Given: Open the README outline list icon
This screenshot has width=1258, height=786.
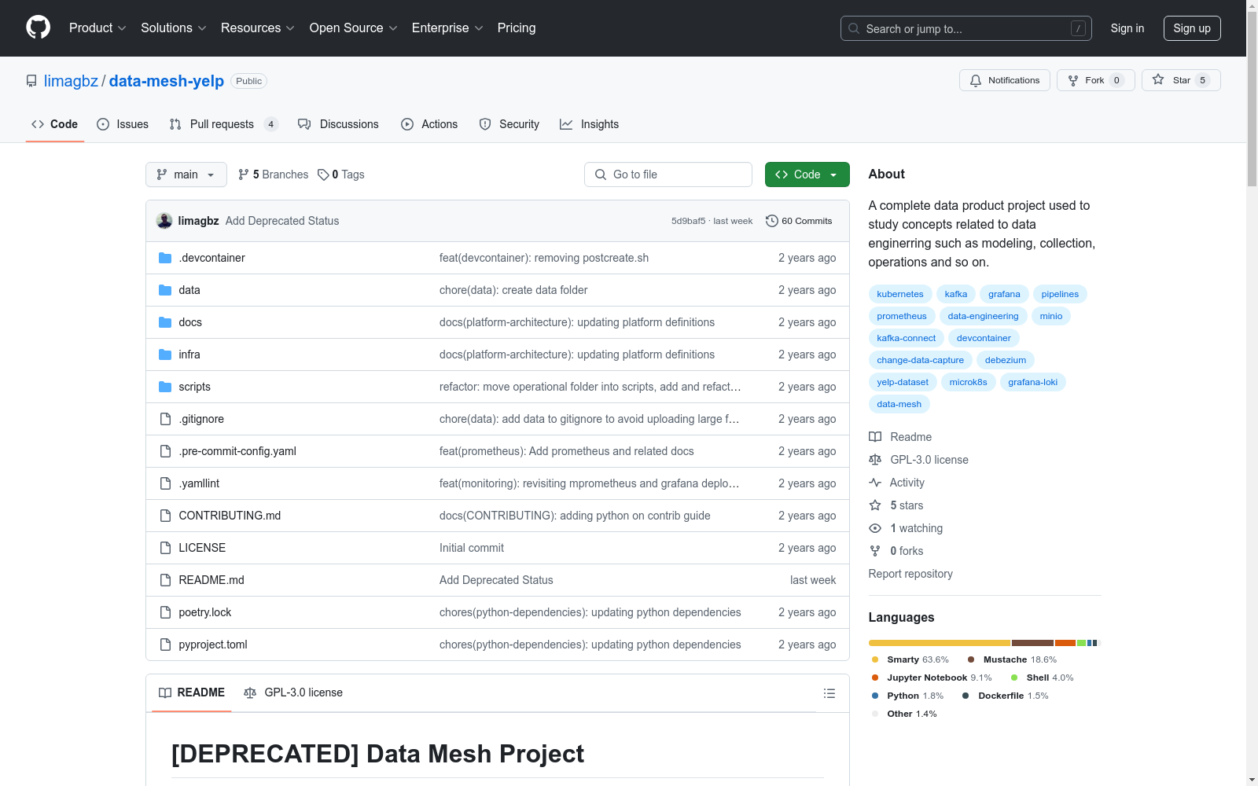Looking at the screenshot, I should [x=829, y=693].
